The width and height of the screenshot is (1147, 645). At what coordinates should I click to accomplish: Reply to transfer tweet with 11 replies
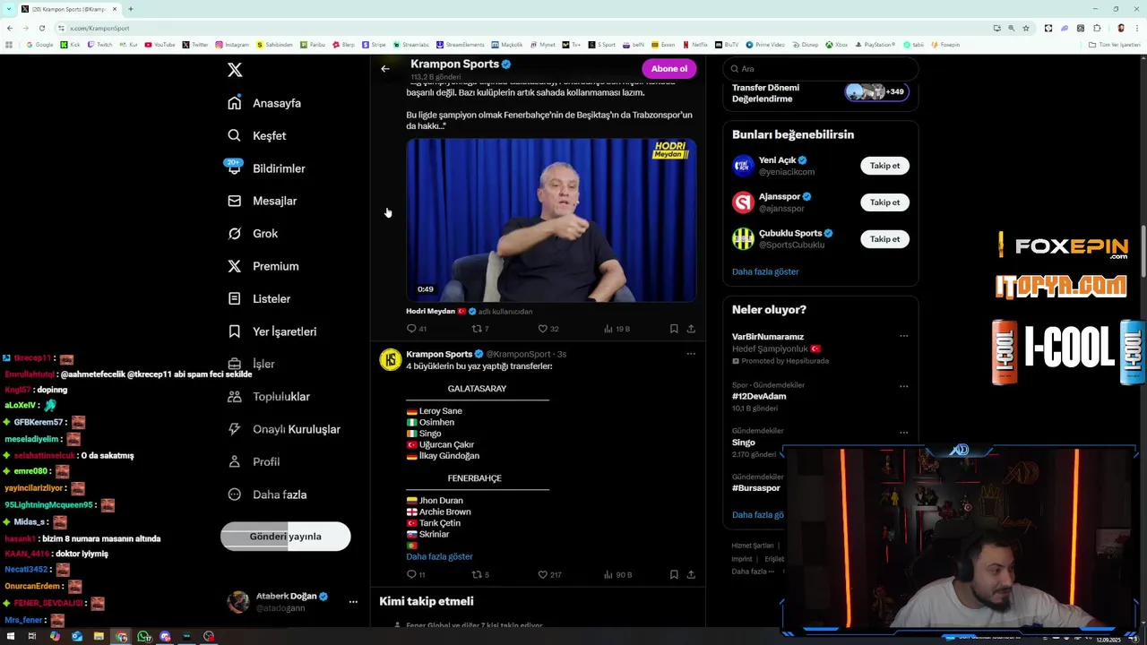pos(416,574)
